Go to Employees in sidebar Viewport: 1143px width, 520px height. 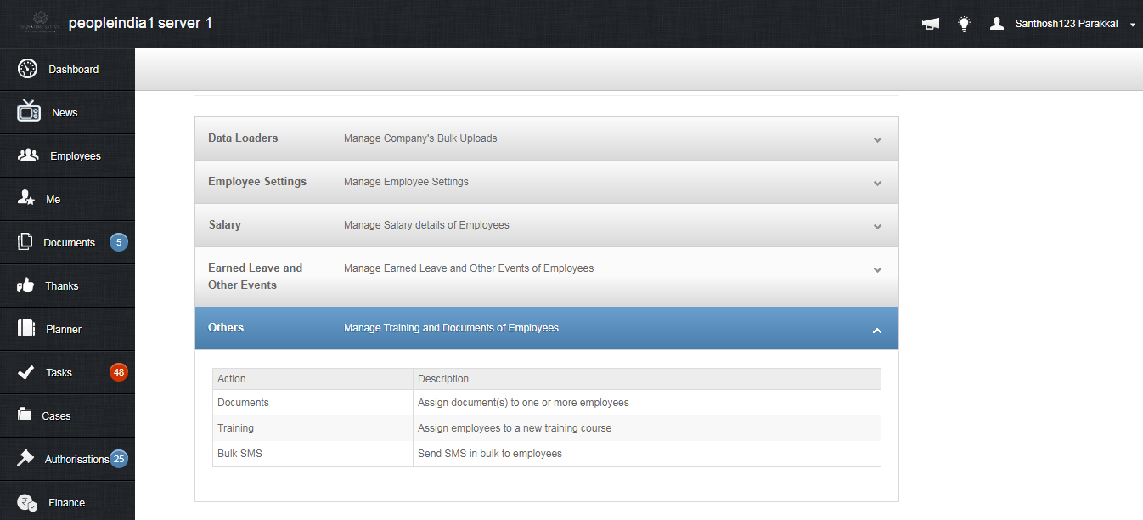pos(67,155)
